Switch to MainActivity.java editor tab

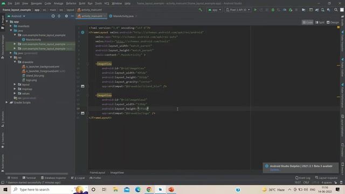point(123,16)
